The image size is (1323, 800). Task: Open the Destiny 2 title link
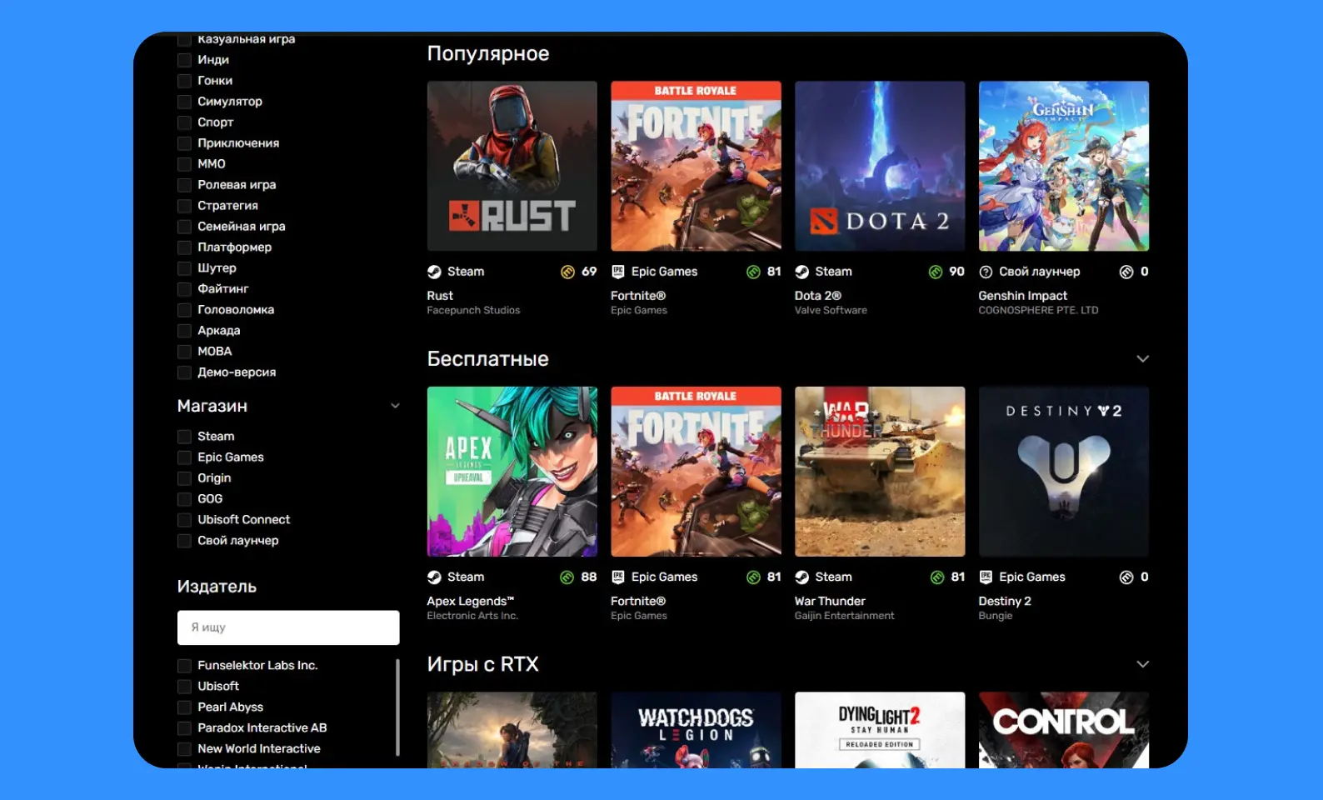coord(1005,602)
